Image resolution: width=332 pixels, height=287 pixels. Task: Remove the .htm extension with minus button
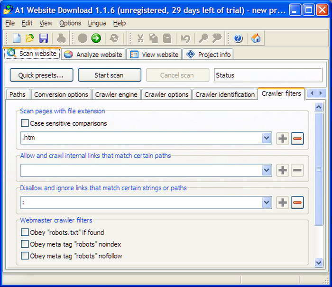[297, 139]
